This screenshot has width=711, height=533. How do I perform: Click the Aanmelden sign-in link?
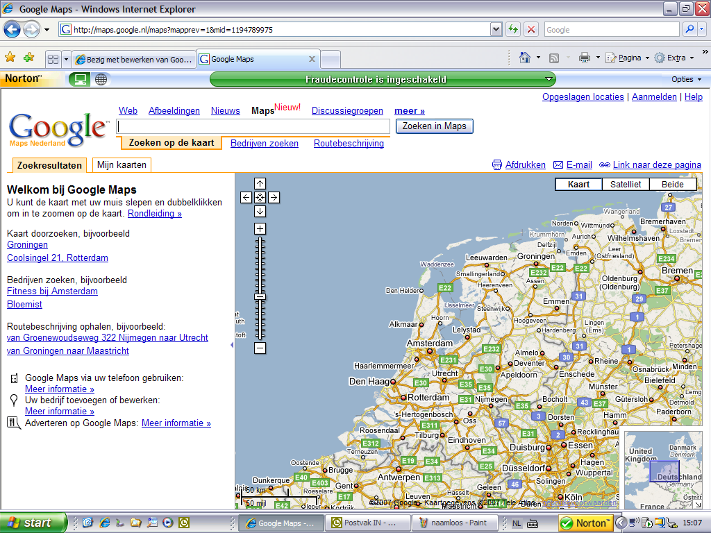(x=654, y=96)
